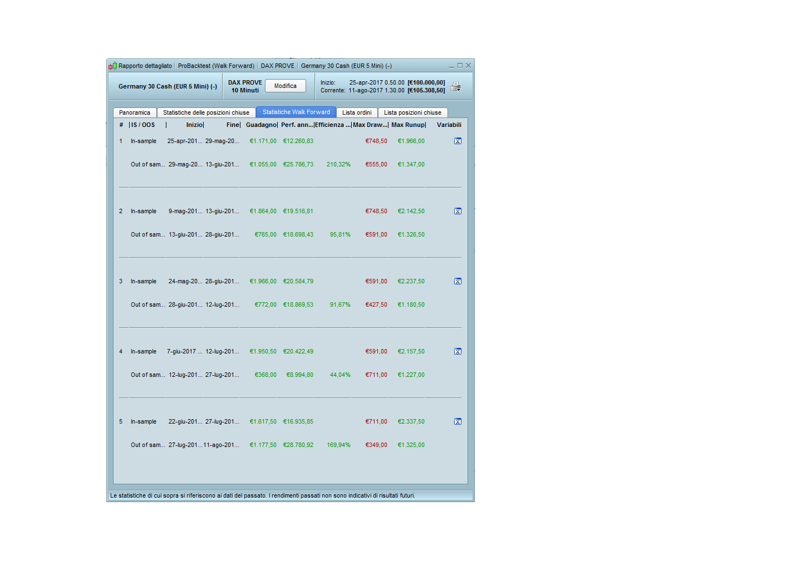The height and width of the screenshot is (570, 787).
Task: Open variables icon for walk forward row 4
Action: (x=458, y=352)
